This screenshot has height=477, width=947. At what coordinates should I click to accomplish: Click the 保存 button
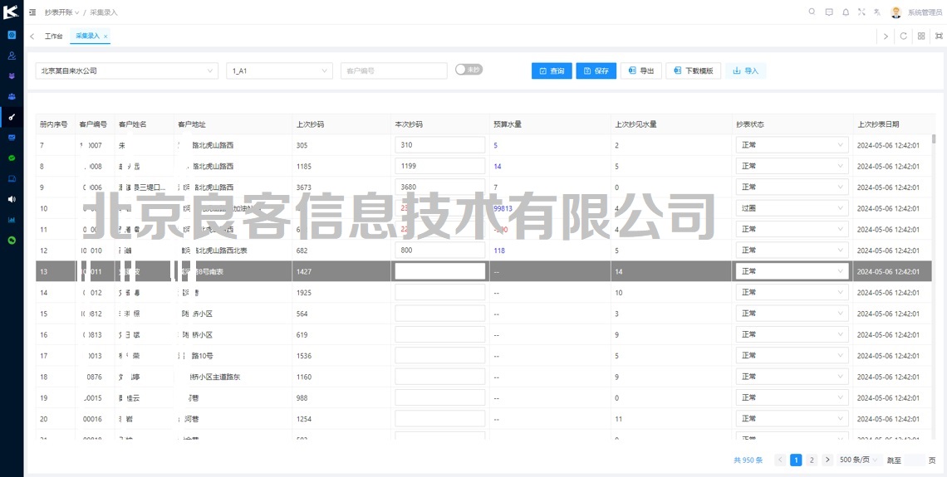coord(596,71)
